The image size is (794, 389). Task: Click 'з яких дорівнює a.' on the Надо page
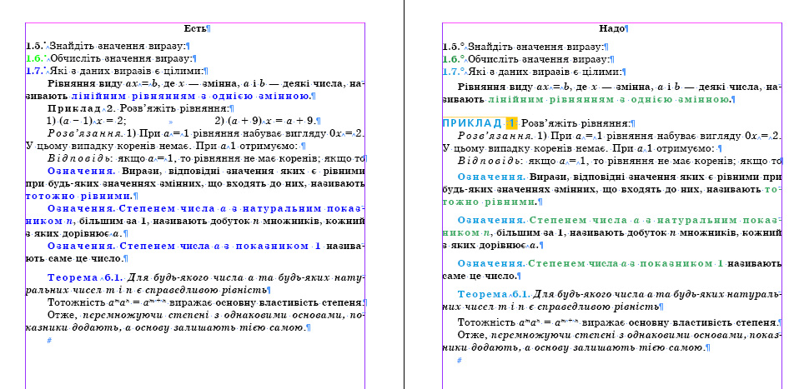[490, 246]
